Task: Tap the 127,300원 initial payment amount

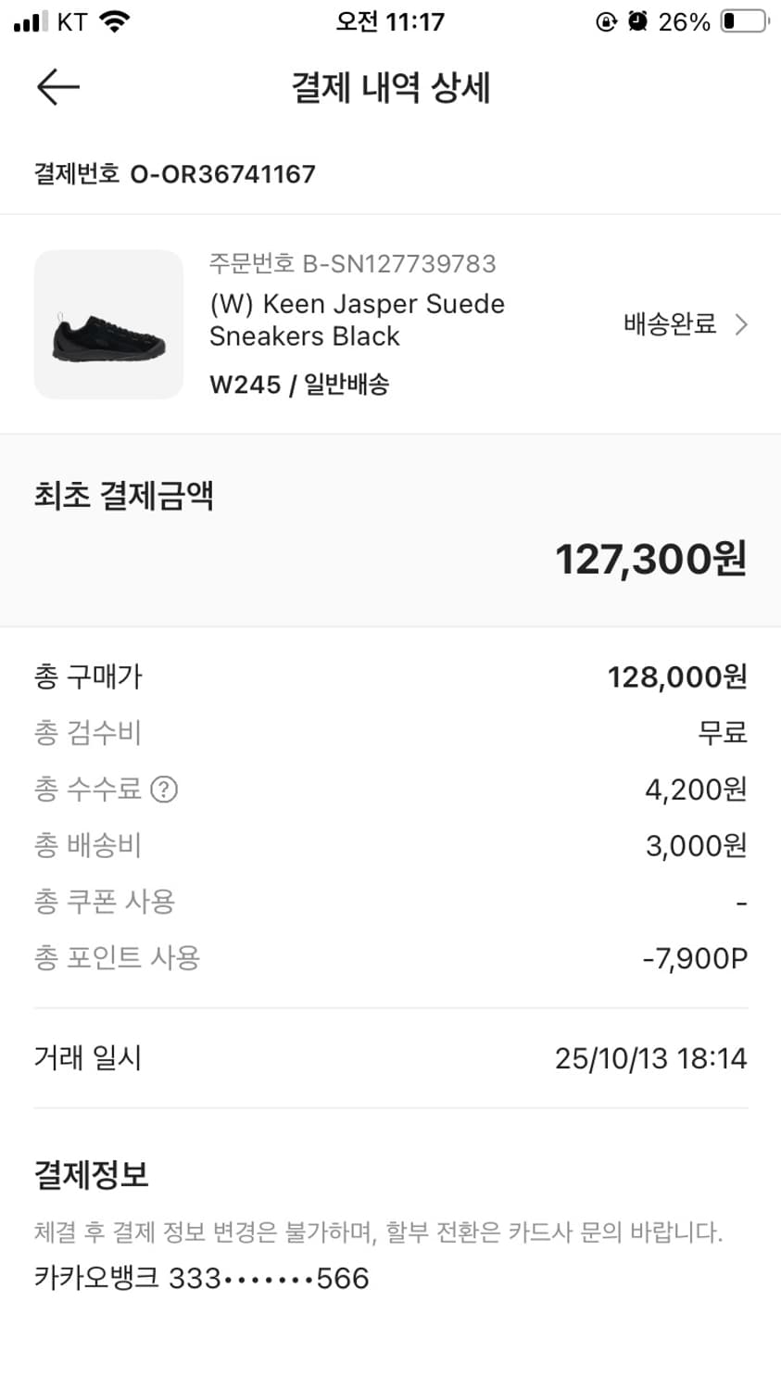Action: pos(650,560)
